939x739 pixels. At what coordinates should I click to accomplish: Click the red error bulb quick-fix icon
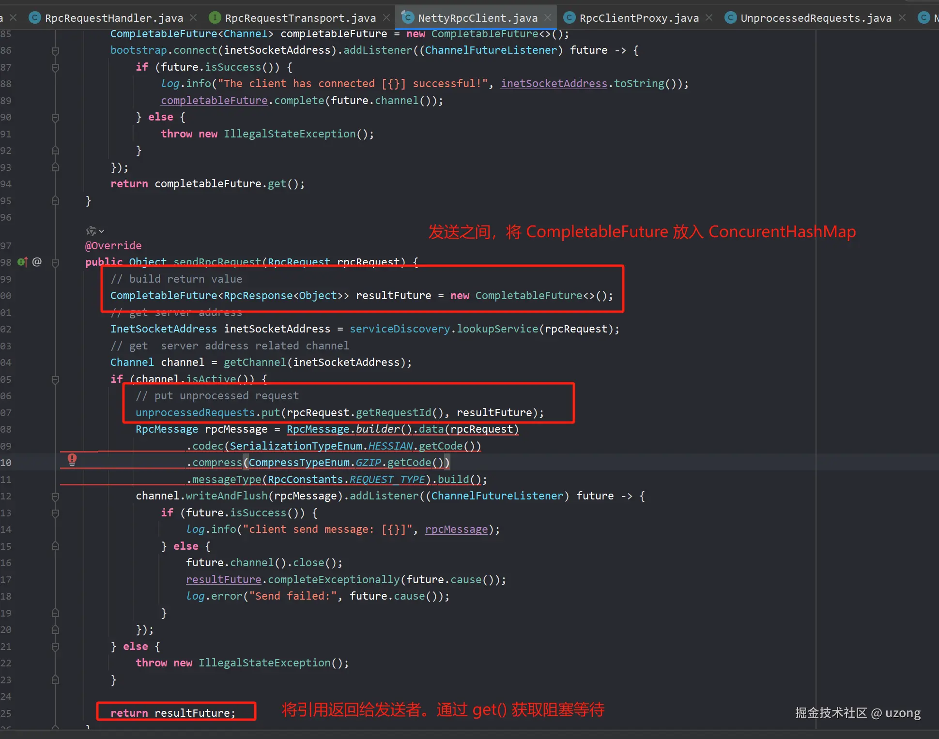(x=72, y=459)
